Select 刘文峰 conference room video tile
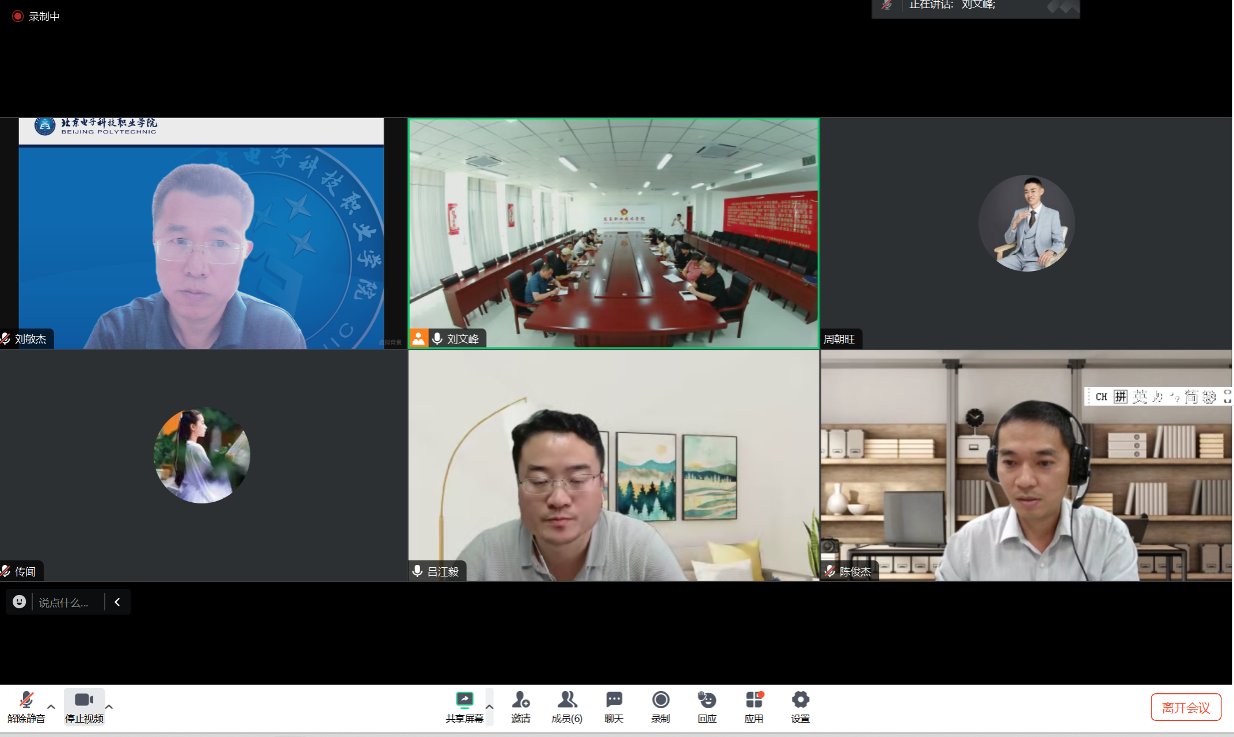 tap(614, 233)
